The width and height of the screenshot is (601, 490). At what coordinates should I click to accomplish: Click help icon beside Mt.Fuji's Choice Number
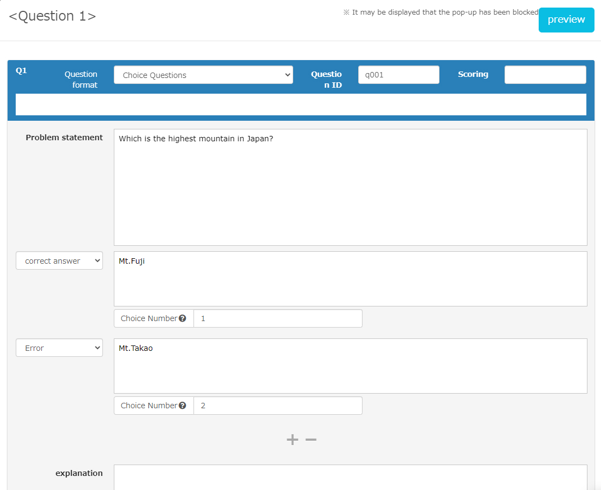point(183,318)
